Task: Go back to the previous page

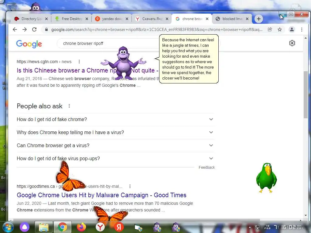Action: 15,29
